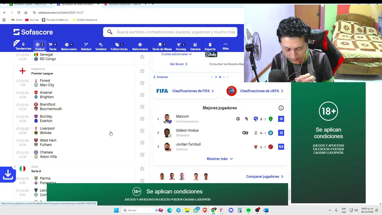Click Comparar jugadores link

pos(265,176)
